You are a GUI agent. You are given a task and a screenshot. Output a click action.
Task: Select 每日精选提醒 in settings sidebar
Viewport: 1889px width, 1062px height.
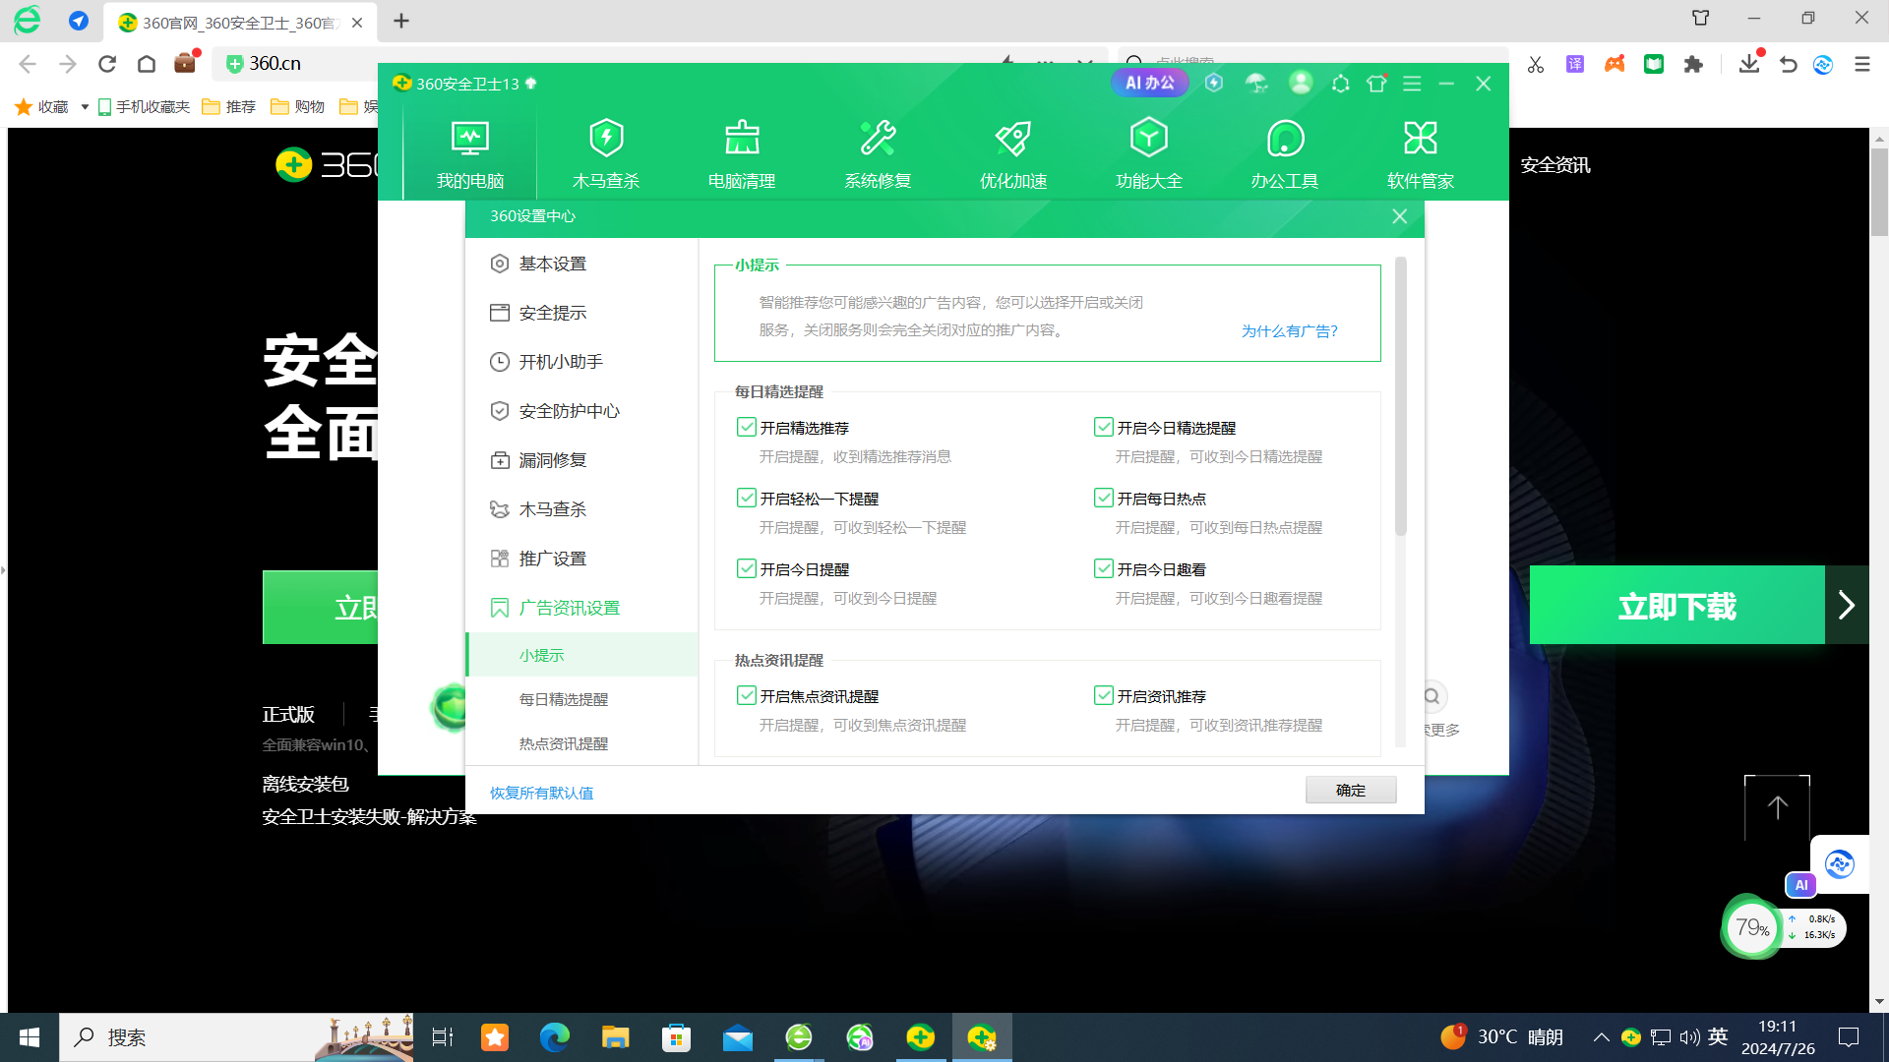pyautogui.click(x=564, y=699)
